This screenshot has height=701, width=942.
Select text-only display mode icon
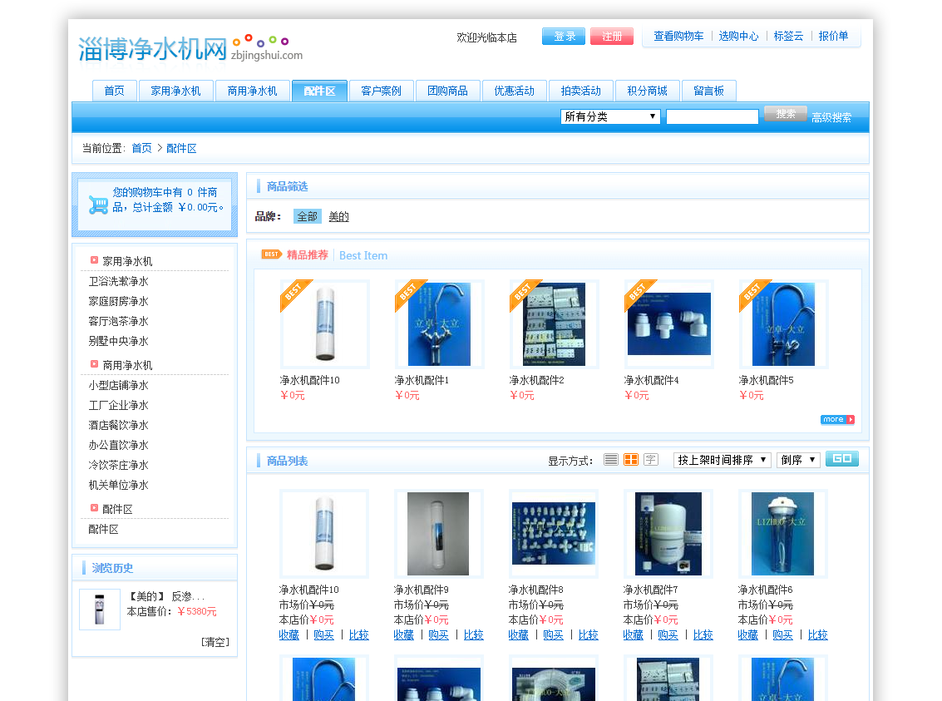(651, 460)
